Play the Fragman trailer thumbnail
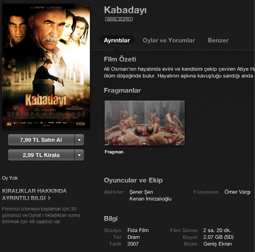This screenshot has width=255, height=252. [144, 123]
